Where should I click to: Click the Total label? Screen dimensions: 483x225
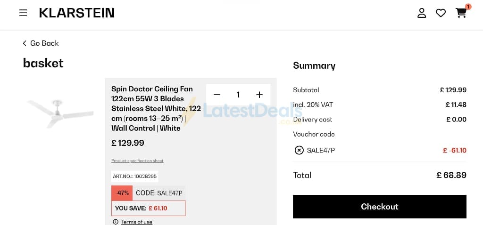coord(302,175)
